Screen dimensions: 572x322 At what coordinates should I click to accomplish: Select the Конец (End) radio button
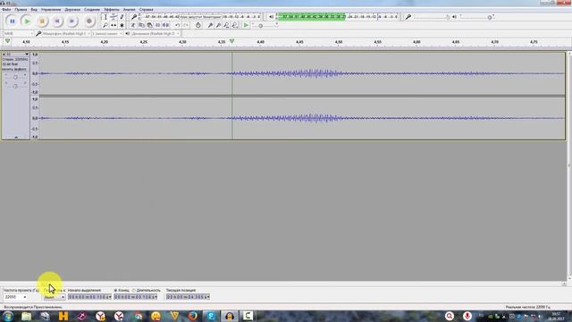(115, 291)
